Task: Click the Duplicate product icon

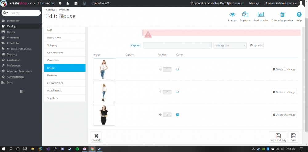Action: (245, 14)
